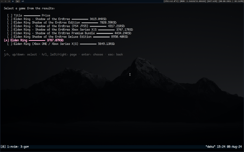
Task: Click the price 8950.40RSD
Action: point(119,37)
